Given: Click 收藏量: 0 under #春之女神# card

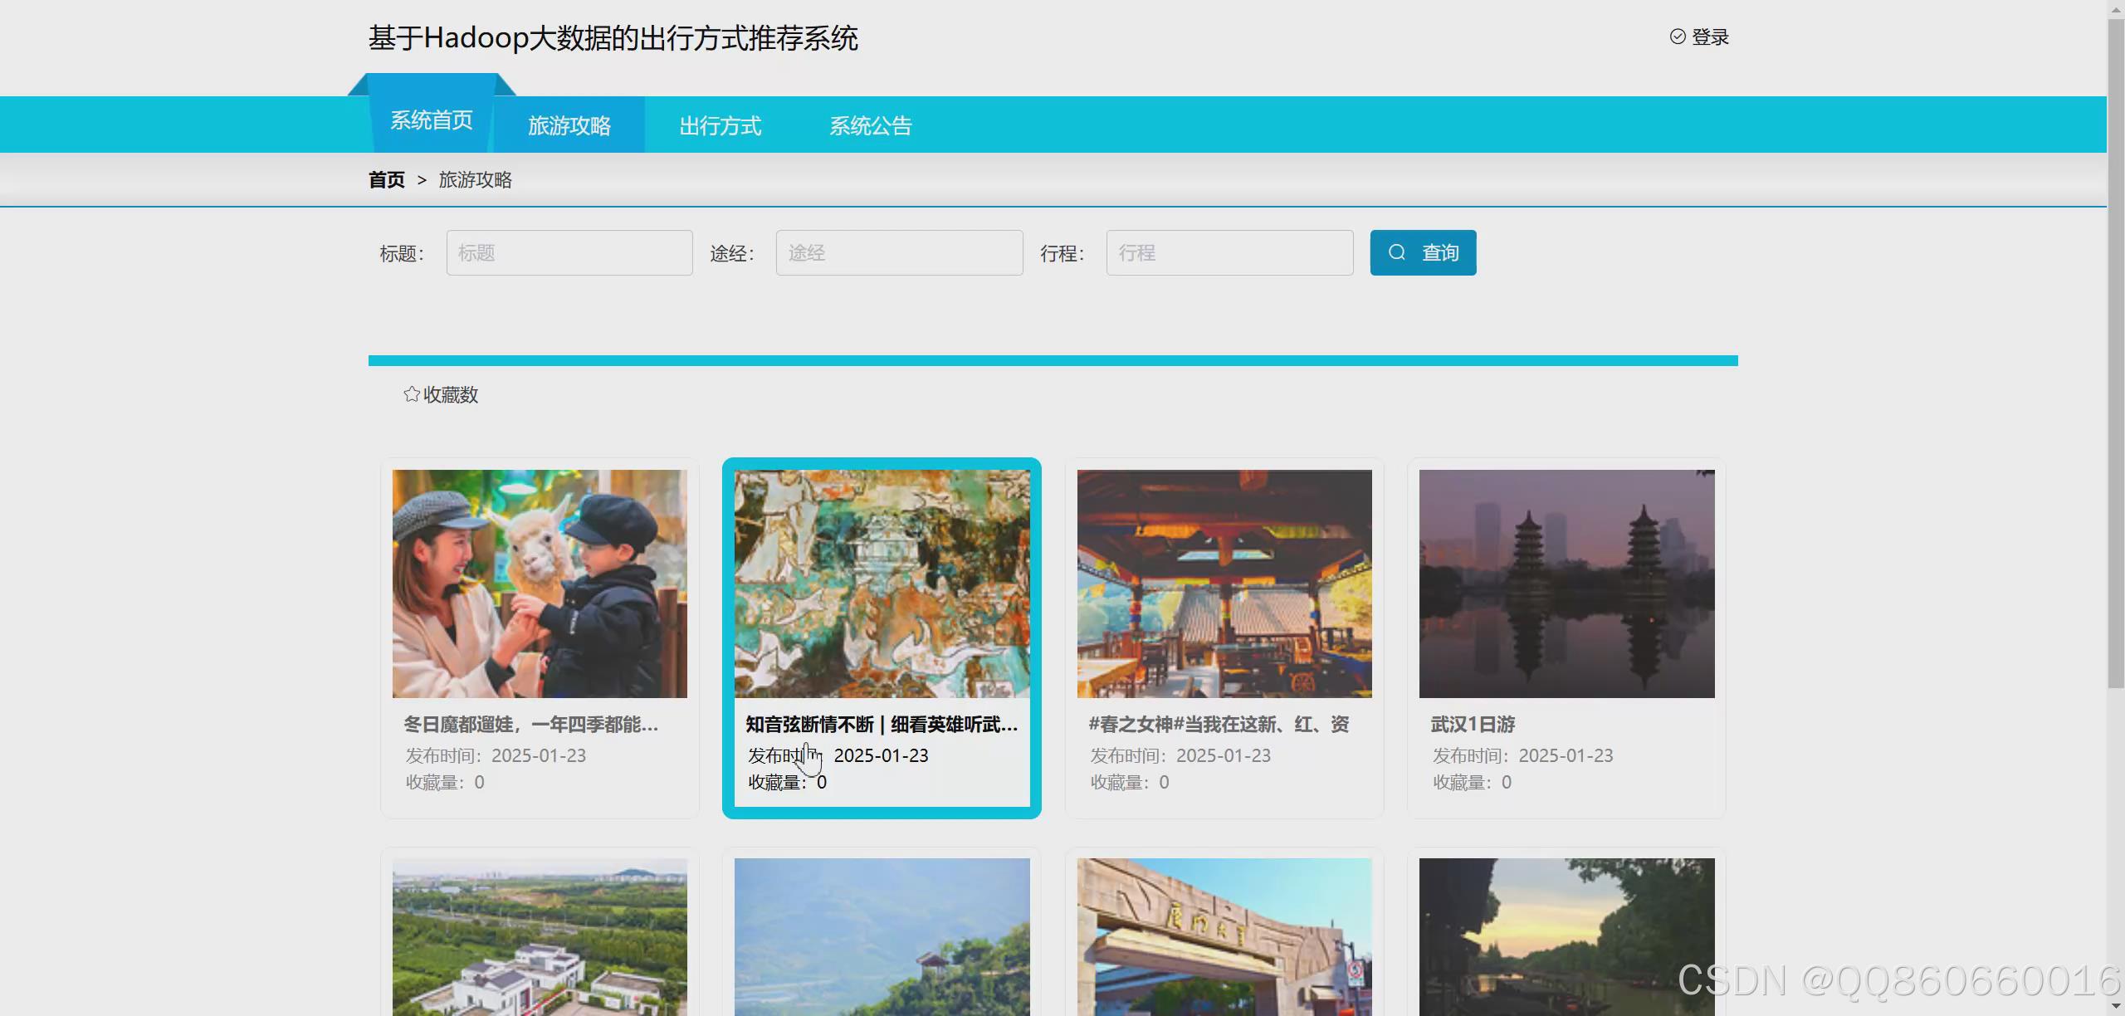Looking at the screenshot, I should [1130, 782].
